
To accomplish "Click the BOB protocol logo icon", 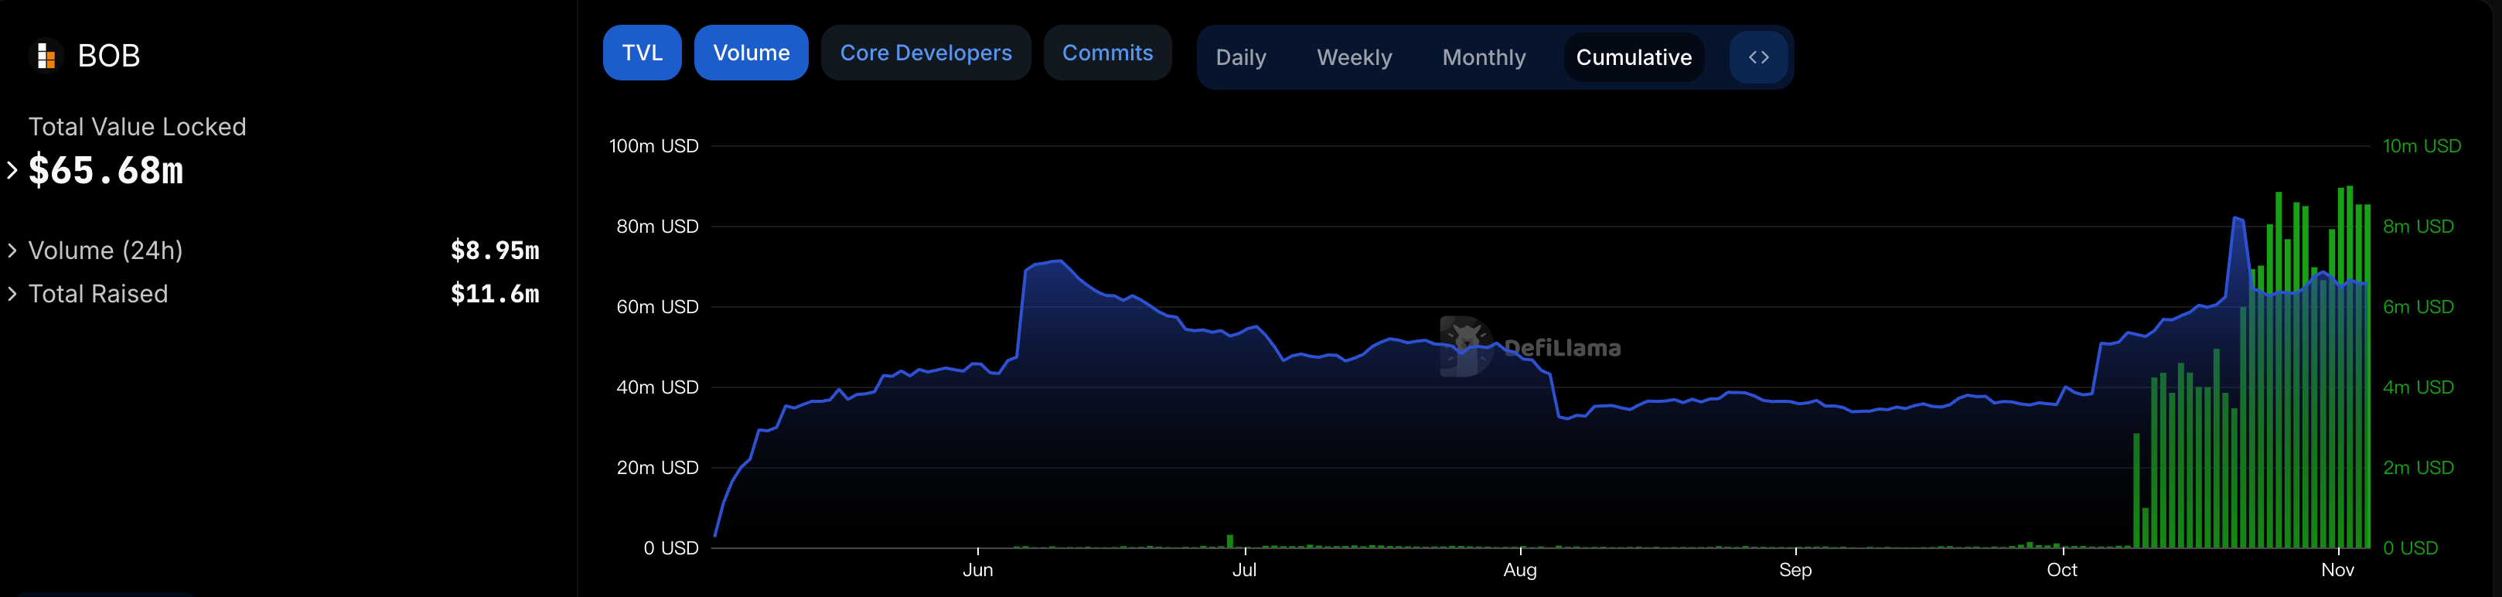I will coord(46,56).
